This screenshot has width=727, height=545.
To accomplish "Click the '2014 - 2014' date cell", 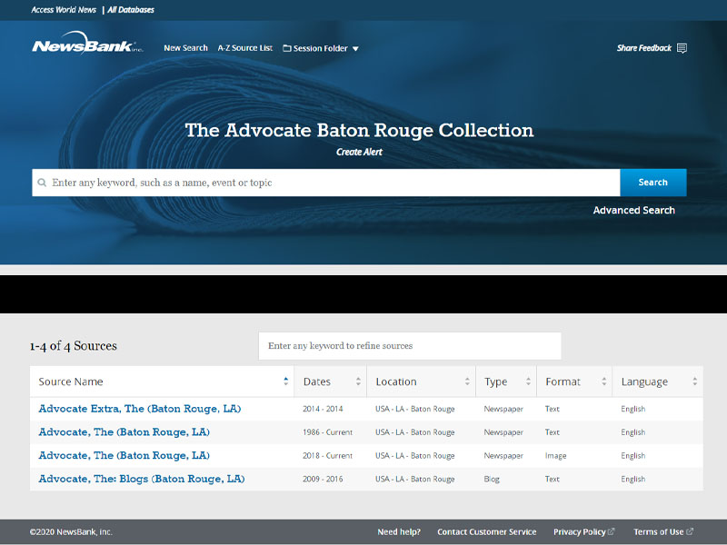I will (x=323, y=409).
